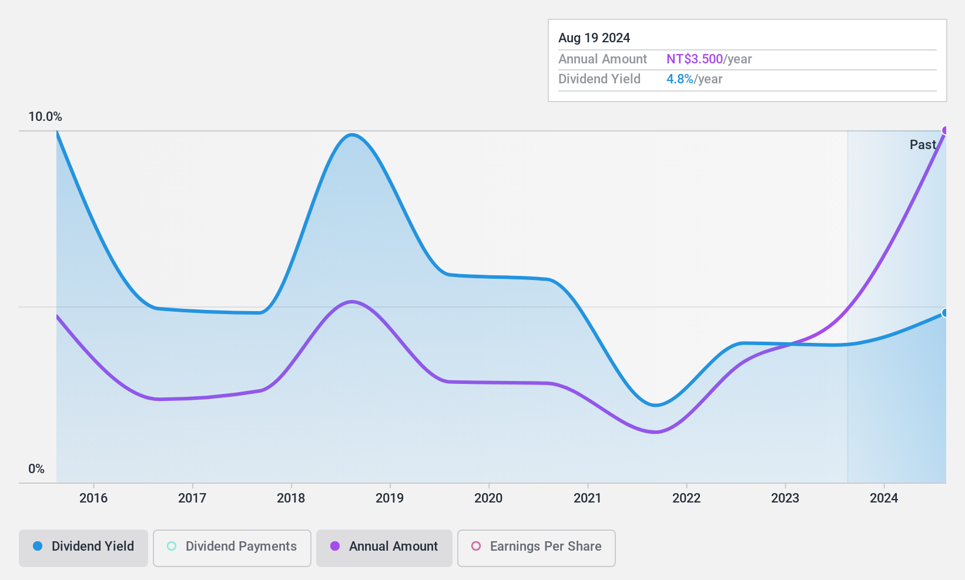This screenshot has height=580, width=965.
Task: Click the 10.0% y-axis label
Action: 45,117
